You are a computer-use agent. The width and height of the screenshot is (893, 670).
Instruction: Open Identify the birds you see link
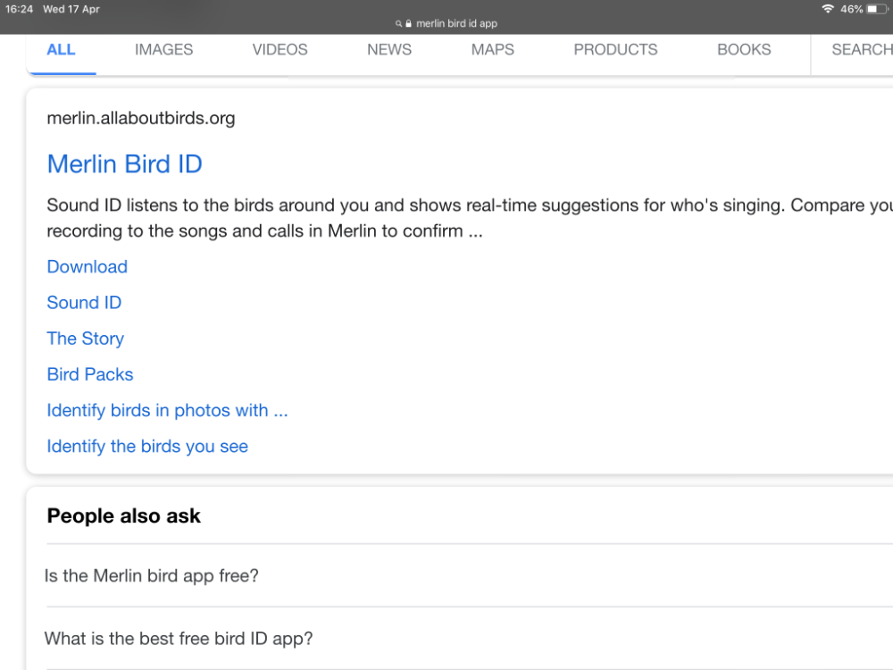tap(147, 446)
